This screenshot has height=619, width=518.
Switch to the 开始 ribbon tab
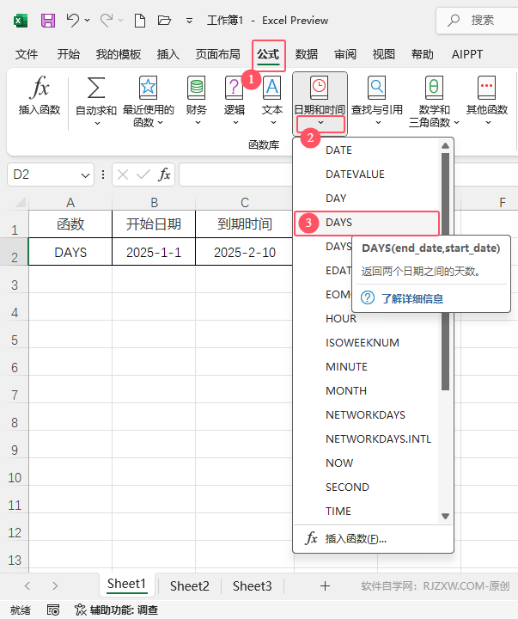(x=68, y=54)
